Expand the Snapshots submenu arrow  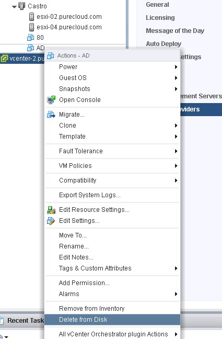tap(176, 89)
